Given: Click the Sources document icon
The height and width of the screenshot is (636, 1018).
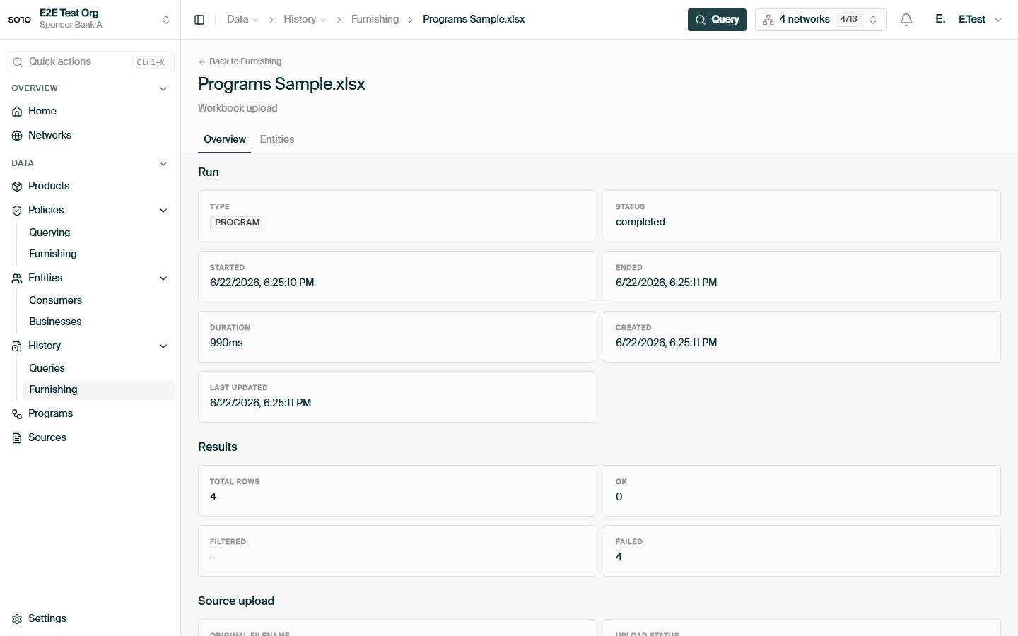Looking at the screenshot, I should 17,437.
